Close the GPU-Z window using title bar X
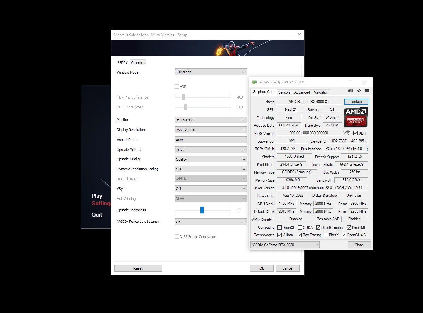 pyautogui.click(x=365, y=82)
